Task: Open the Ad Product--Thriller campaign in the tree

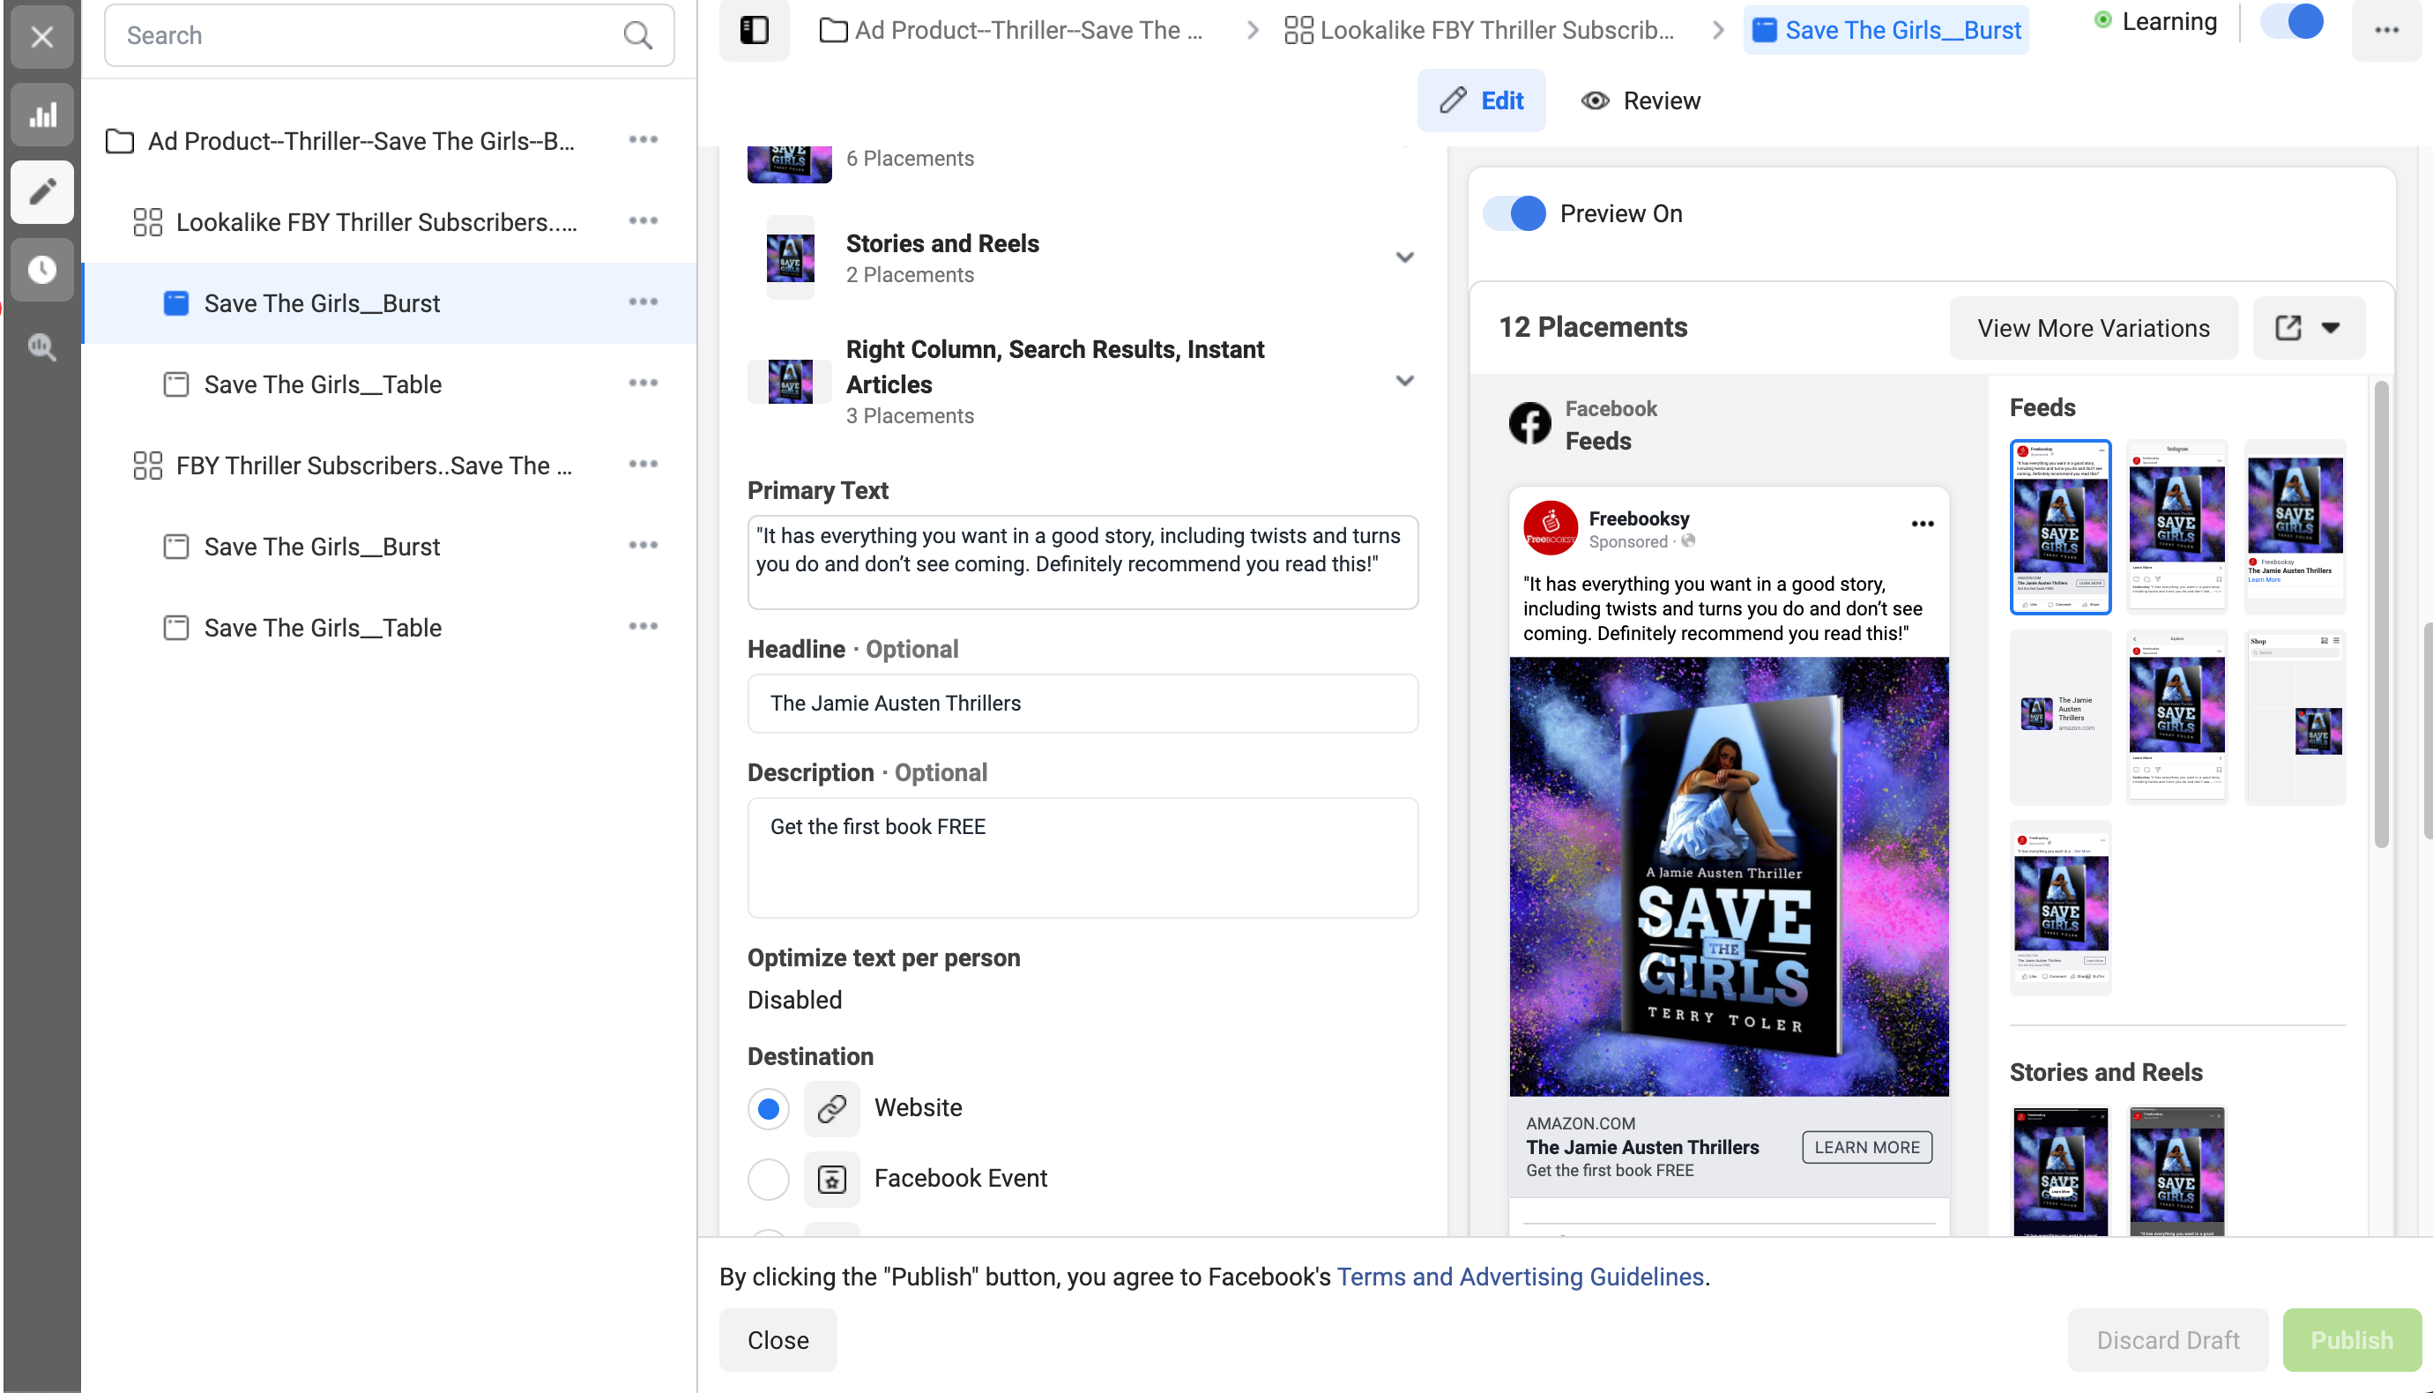Action: coord(361,142)
